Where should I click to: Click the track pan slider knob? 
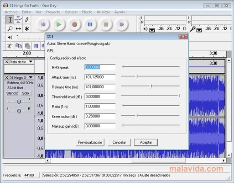(x=19, y=111)
